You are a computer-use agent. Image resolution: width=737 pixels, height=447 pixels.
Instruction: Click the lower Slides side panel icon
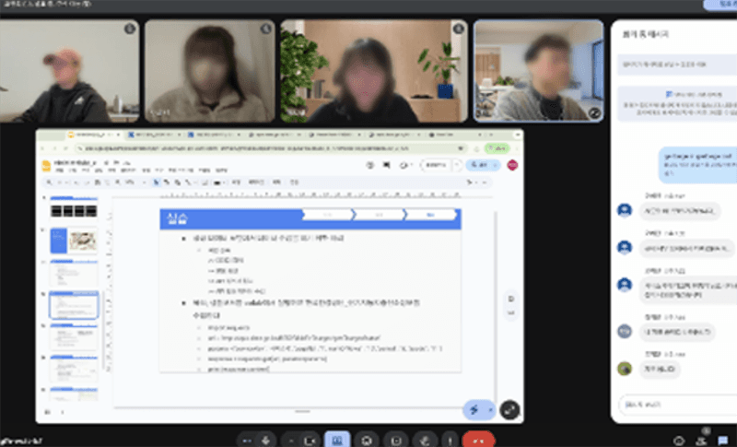coord(511,312)
